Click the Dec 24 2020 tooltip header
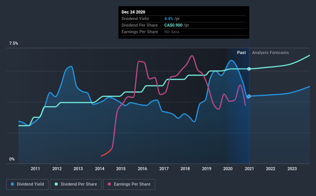This screenshot has width=316, height=196. point(133,12)
